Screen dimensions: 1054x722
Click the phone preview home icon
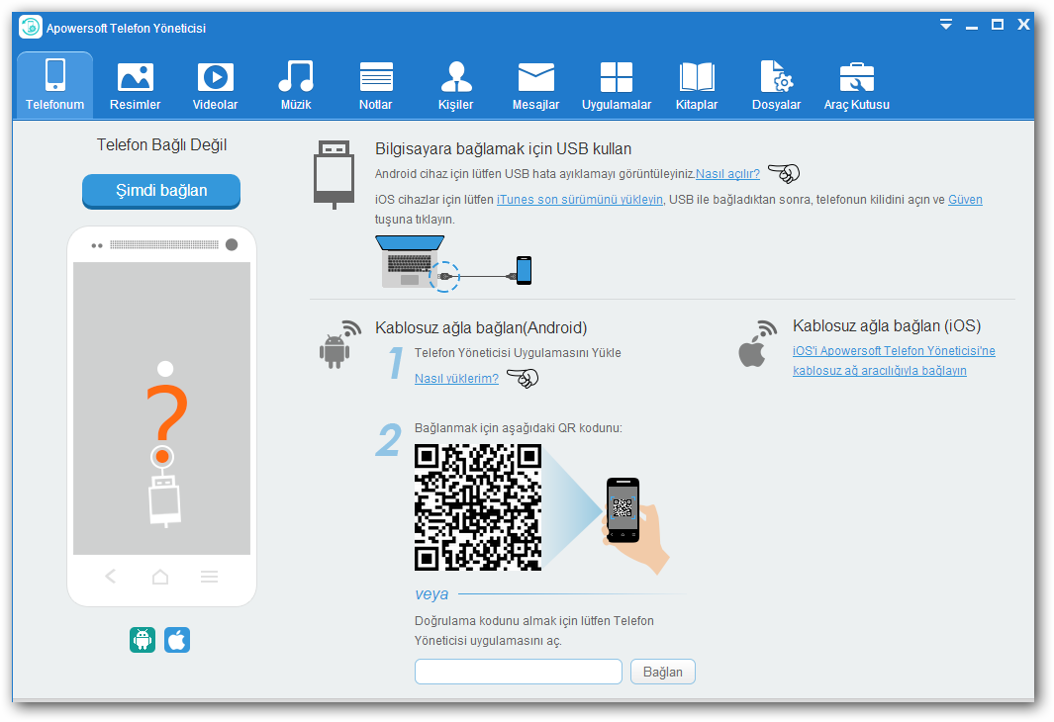(160, 577)
